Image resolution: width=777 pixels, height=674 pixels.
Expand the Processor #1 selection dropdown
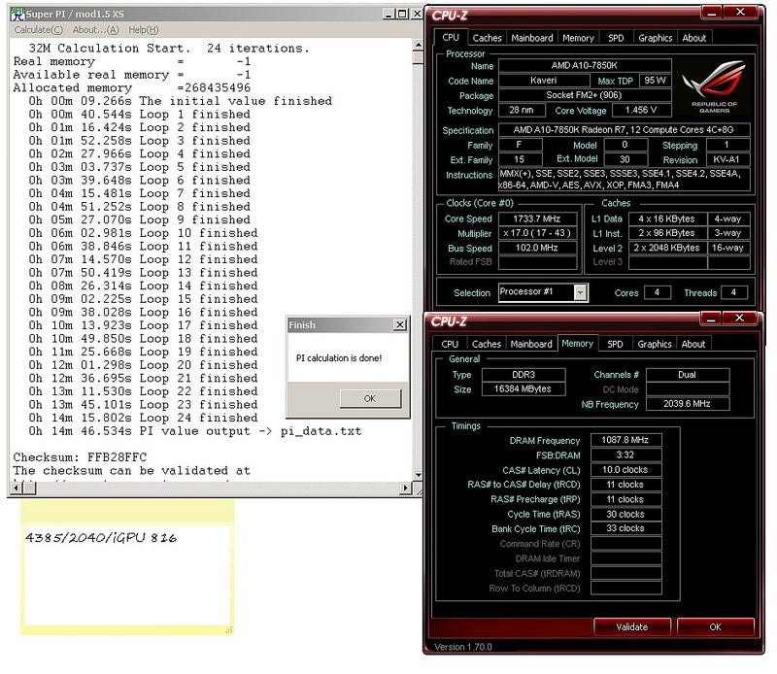point(580,292)
